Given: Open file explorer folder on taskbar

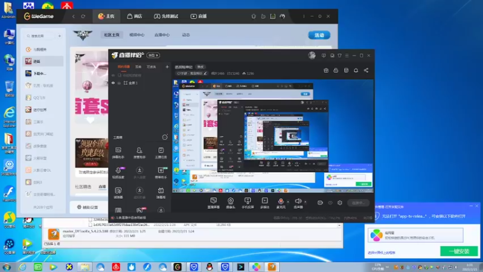Looking at the screenshot, I should [85, 267].
